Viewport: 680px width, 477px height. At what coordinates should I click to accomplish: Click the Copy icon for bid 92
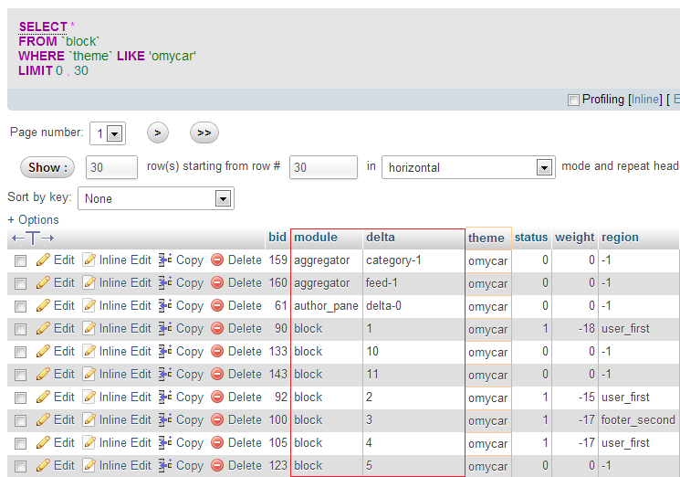pos(165,397)
